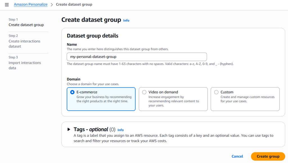Image resolution: width=288 pixels, height=163 pixels.
Task: Select the Video on demand radio button
Action: pos(144,92)
